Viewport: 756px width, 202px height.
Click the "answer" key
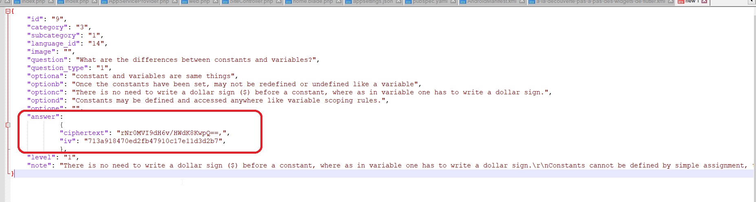43,117
